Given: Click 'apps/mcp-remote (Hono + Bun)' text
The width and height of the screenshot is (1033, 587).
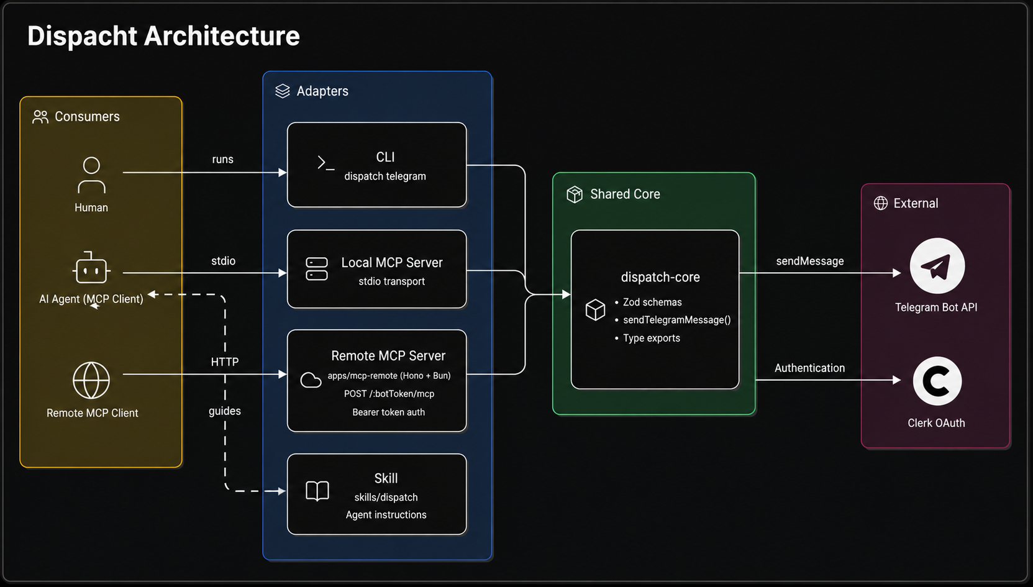Looking at the screenshot, I should tap(389, 376).
